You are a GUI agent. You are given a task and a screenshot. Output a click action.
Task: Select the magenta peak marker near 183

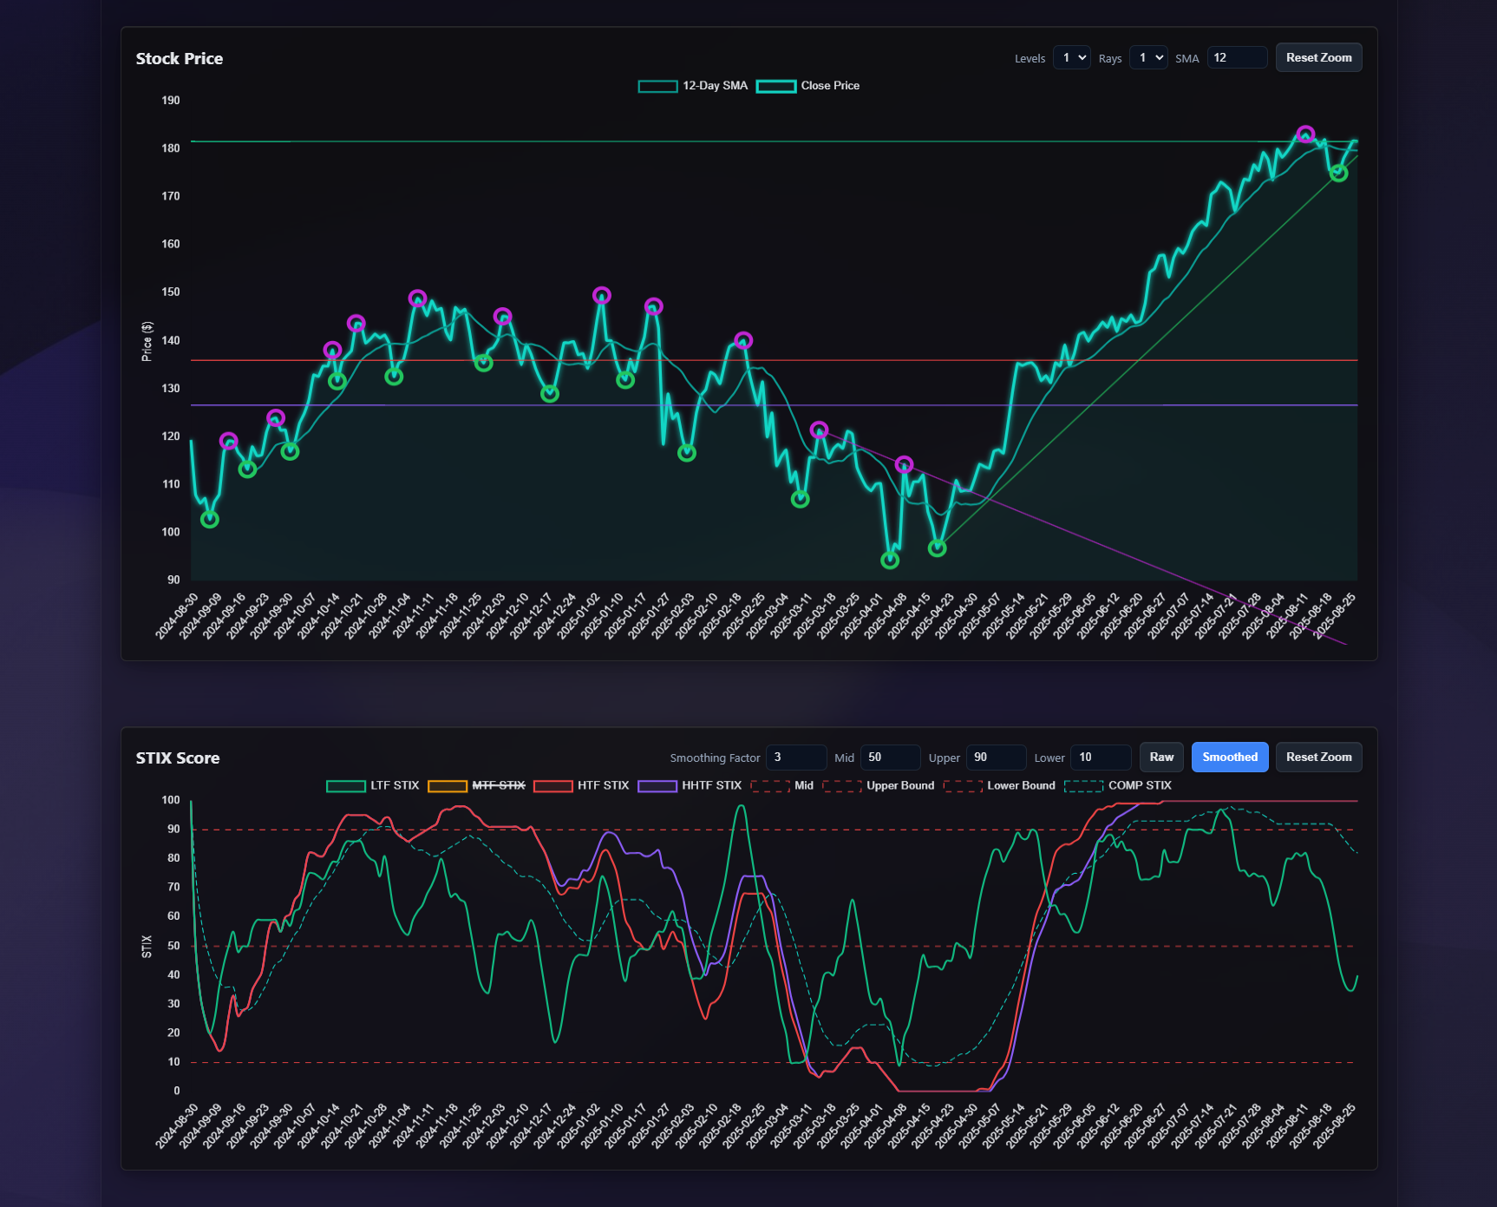tap(1305, 135)
